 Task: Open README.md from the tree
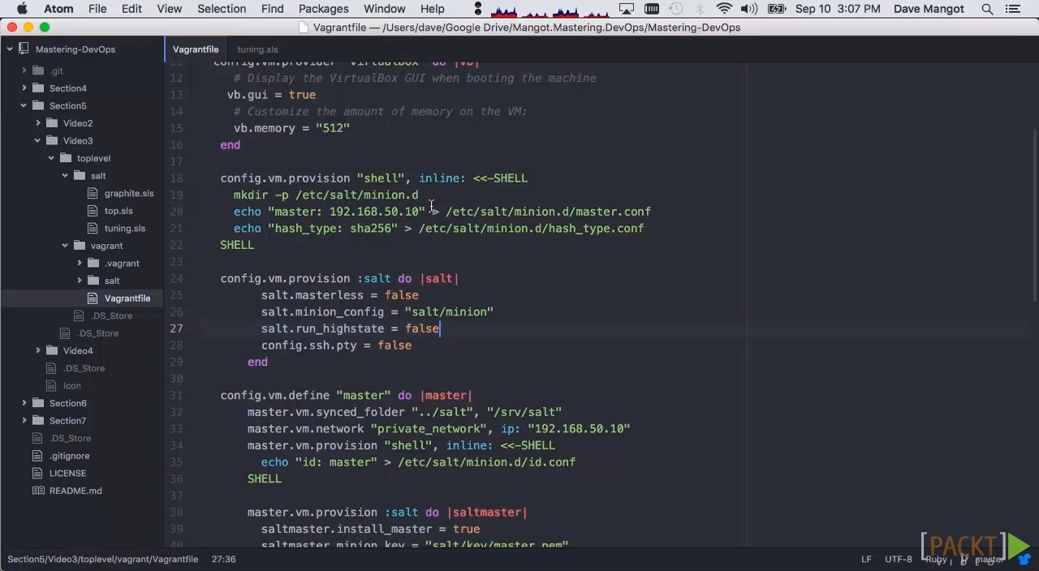pyautogui.click(x=75, y=491)
